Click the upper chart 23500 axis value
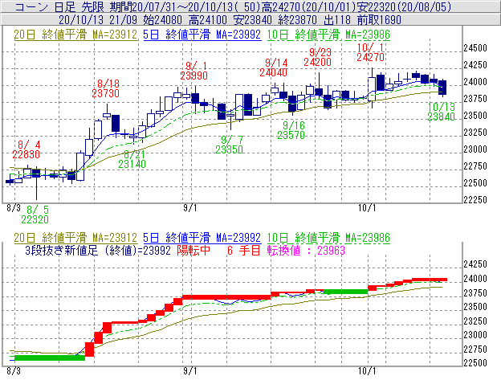This screenshot has width=501, height=380. pos(475,116)
